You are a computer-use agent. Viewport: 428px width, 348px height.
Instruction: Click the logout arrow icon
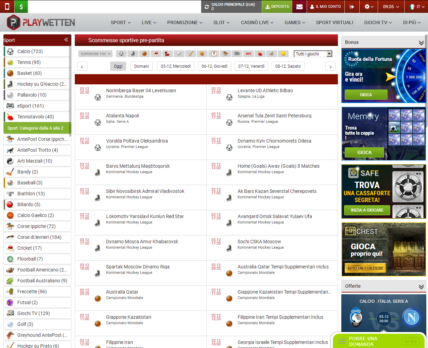click(x=352, y=6)
